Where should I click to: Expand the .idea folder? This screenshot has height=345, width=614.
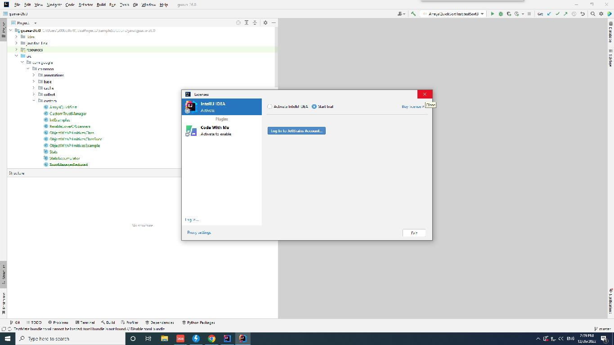17,37
